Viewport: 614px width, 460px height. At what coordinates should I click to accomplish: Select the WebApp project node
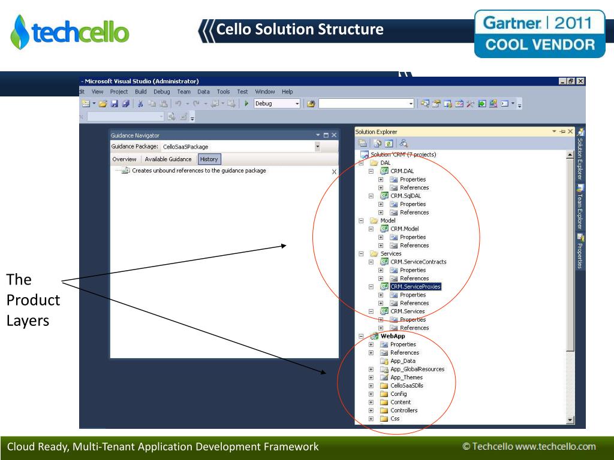[x=392, y=336]
